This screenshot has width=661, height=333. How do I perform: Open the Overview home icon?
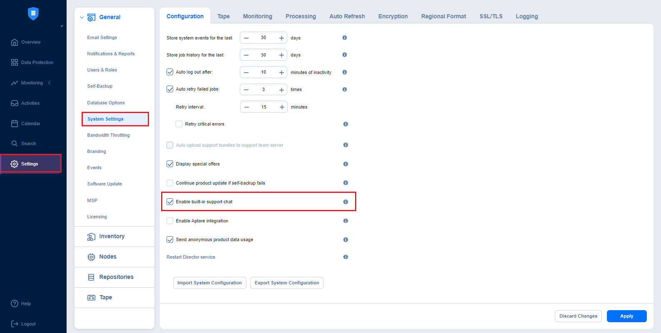point(15,42)
